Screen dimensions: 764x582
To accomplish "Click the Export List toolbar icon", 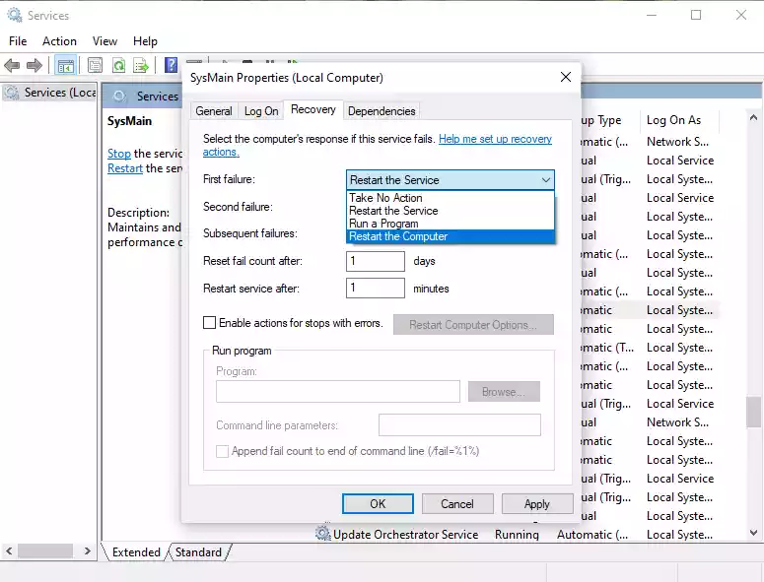I will (x=141, y=65).
